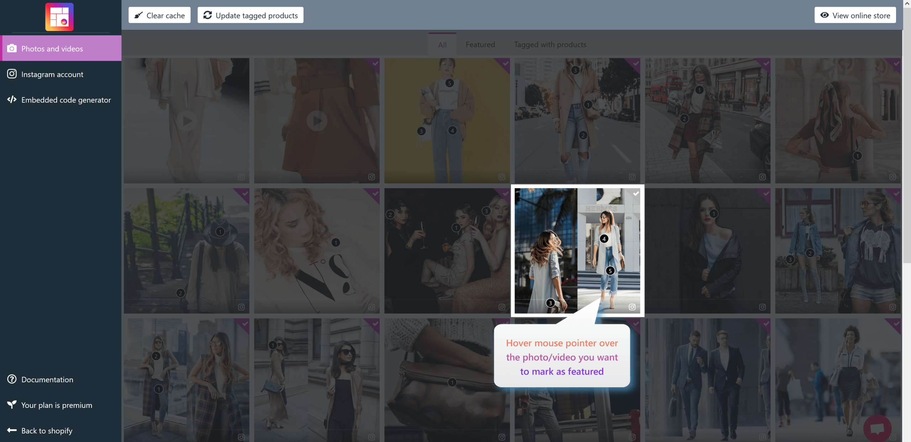Click the Update tagged products button

(x=251, y=15)
